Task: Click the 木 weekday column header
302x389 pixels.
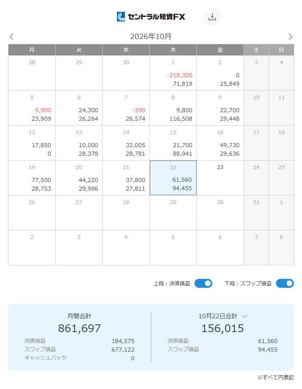Action: click(173, 50)
